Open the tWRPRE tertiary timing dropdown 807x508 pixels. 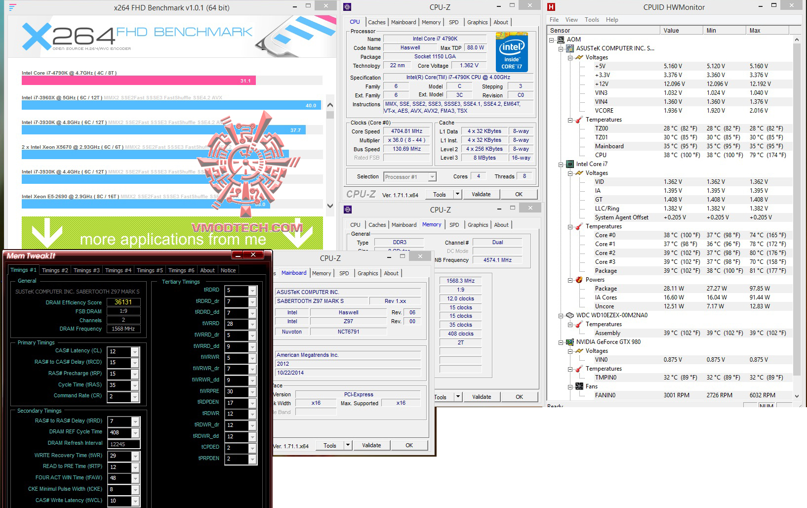click(252, 392)
